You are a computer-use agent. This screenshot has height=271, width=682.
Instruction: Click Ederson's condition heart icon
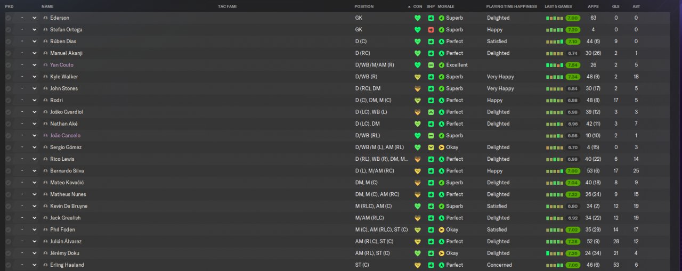418,18
